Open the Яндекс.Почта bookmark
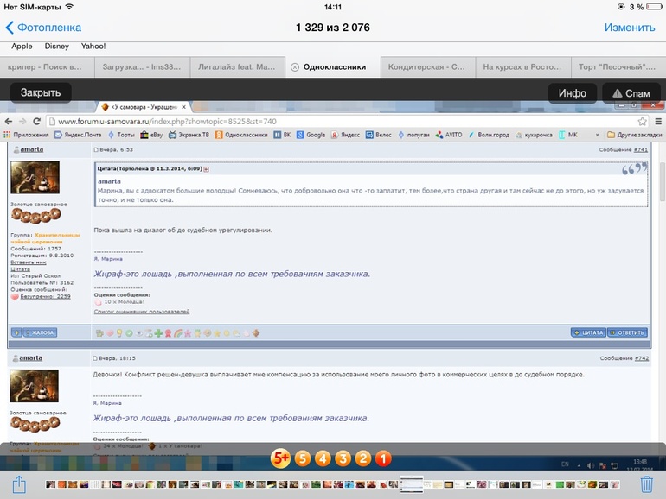Viewport: 666px width, 499px height. [x=78, y=135]
